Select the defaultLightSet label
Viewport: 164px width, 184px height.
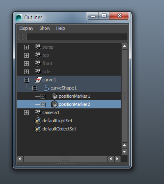pos(57,121)
